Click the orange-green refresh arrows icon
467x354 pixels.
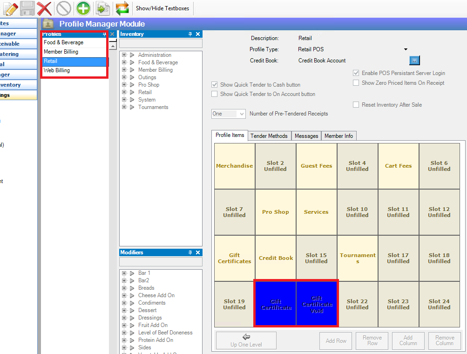122,8
